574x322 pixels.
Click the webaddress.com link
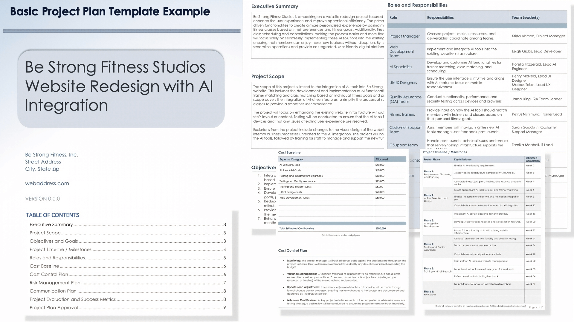click(x=47, y=183)
